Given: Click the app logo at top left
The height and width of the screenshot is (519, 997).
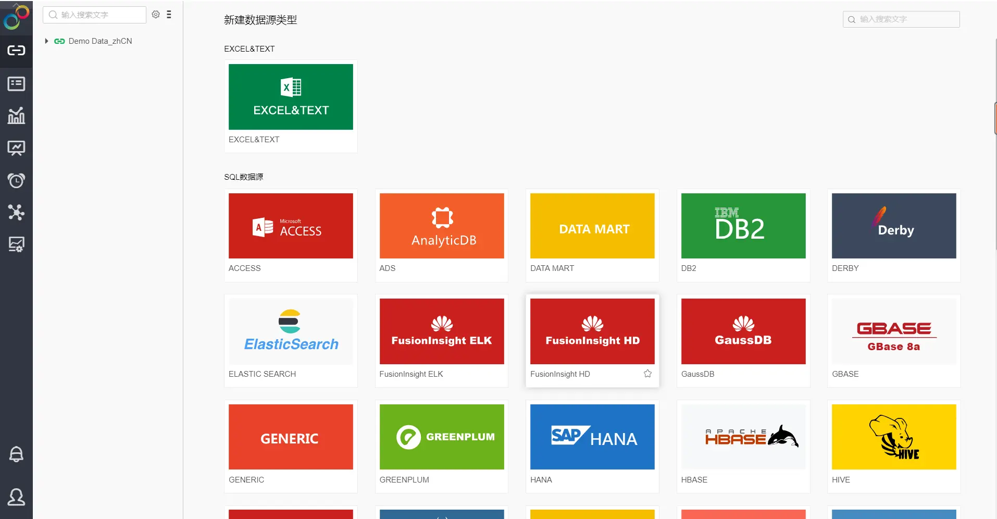Looking at the screenshot, I should coord(16,17).
